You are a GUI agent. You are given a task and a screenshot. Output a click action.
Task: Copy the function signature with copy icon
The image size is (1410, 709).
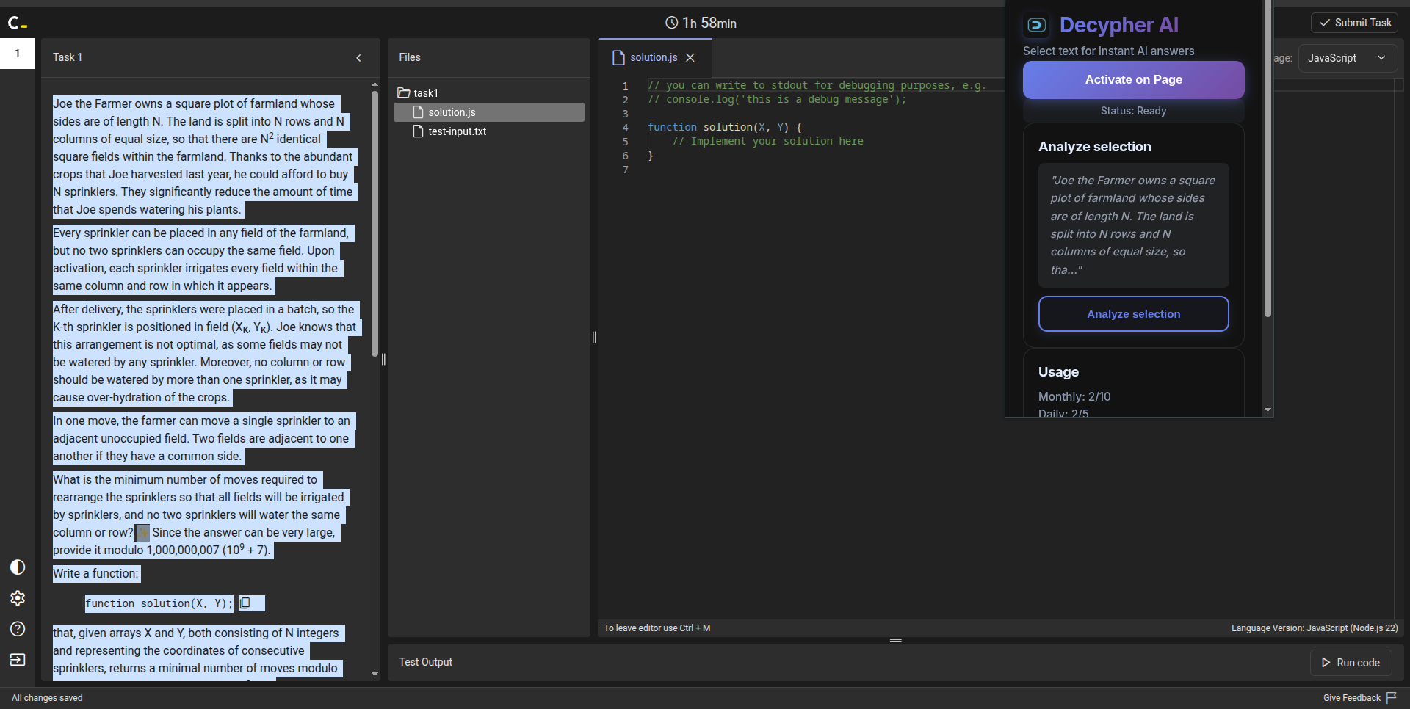(245, 603)
